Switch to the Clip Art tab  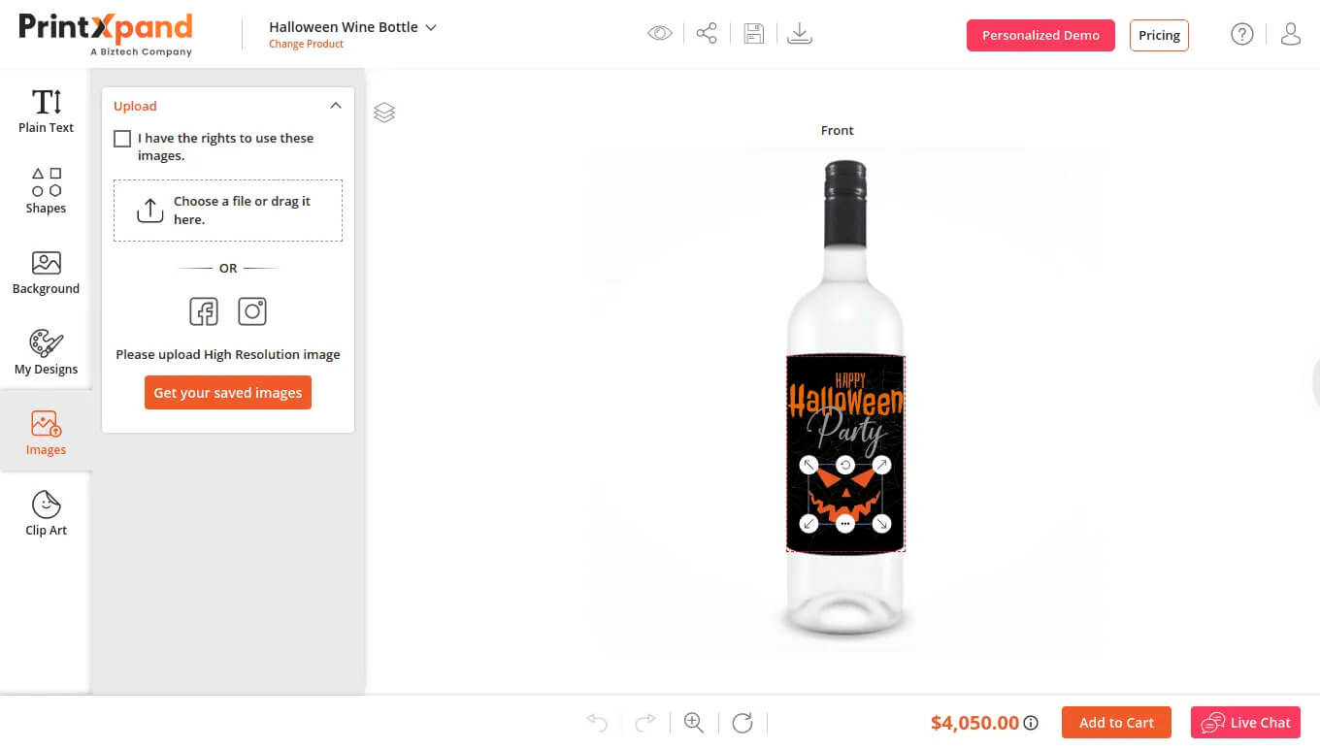[x=46, y=512]
